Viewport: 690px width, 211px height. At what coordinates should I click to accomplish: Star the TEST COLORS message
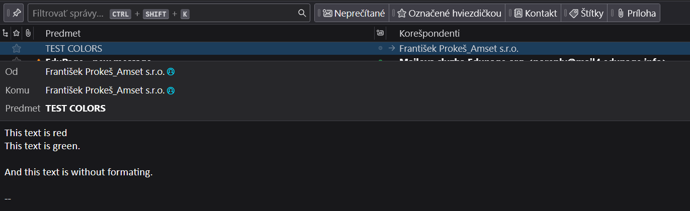pyautogui.click(x=17, y=49)
